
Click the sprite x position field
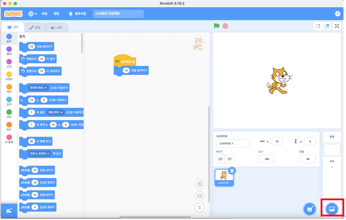click(277, 142)
